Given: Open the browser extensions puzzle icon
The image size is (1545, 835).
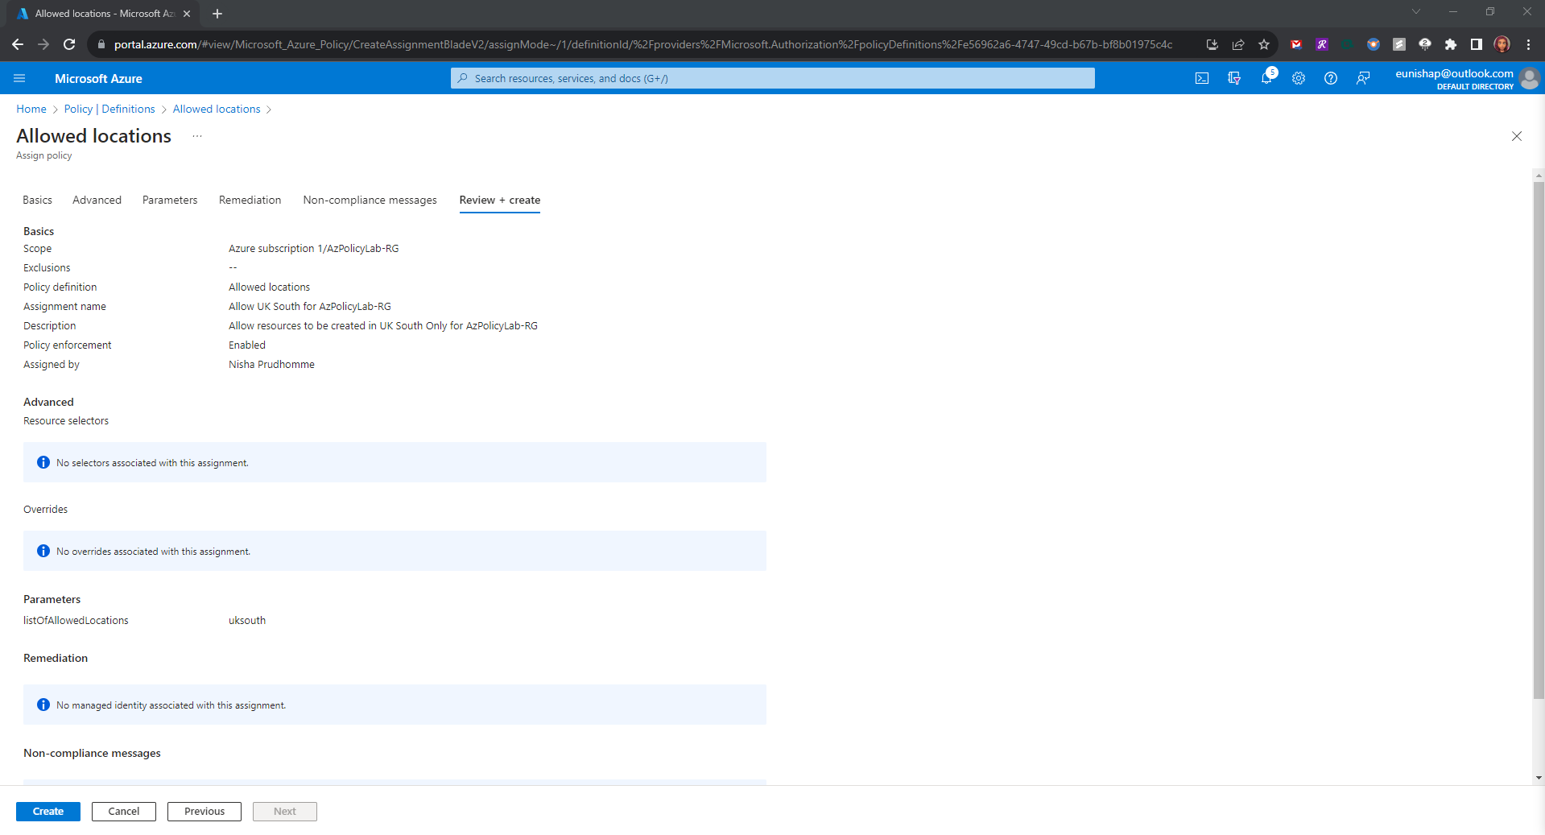Looking at the screenshot, I should coord(1451,44).
